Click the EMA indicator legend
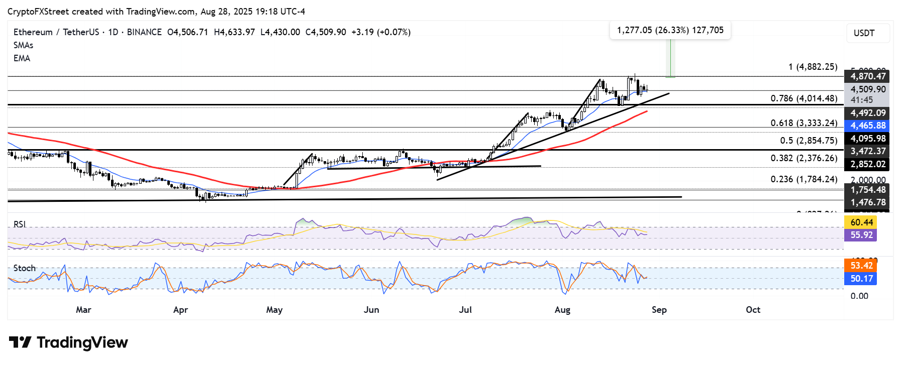Screen dimensions: 901x365 tap(22, 58)
